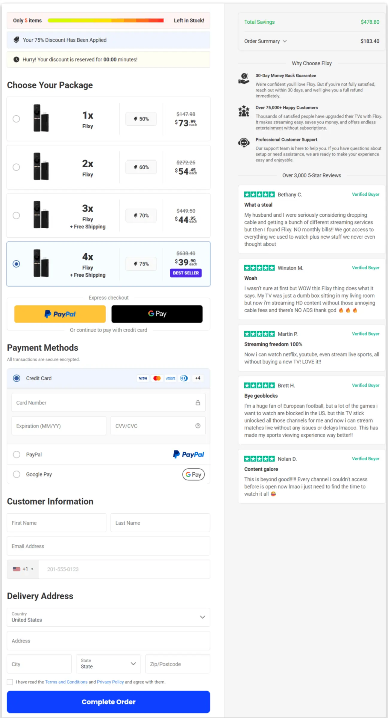Open the Country dropdown
The image size is (388, 718).
click(108, 617)
